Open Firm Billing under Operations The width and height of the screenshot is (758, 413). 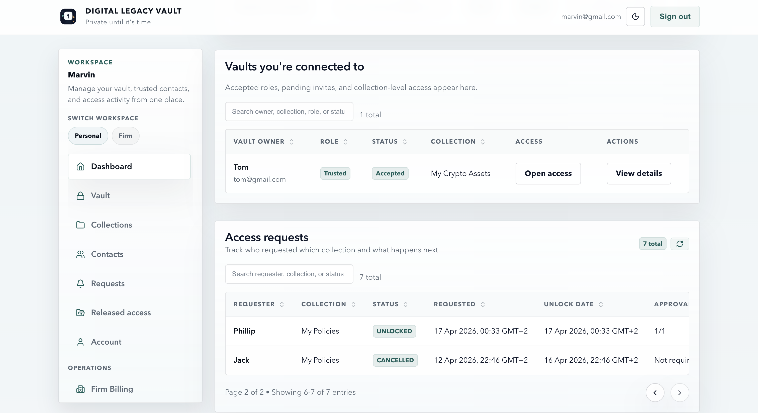pyautogui.click(x=129, y=389)
